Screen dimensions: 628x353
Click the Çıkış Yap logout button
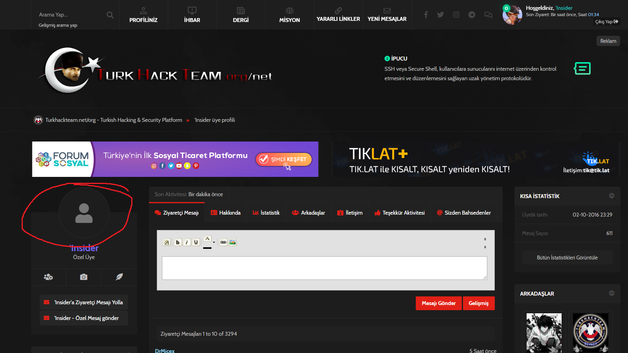tap(607, 22)
